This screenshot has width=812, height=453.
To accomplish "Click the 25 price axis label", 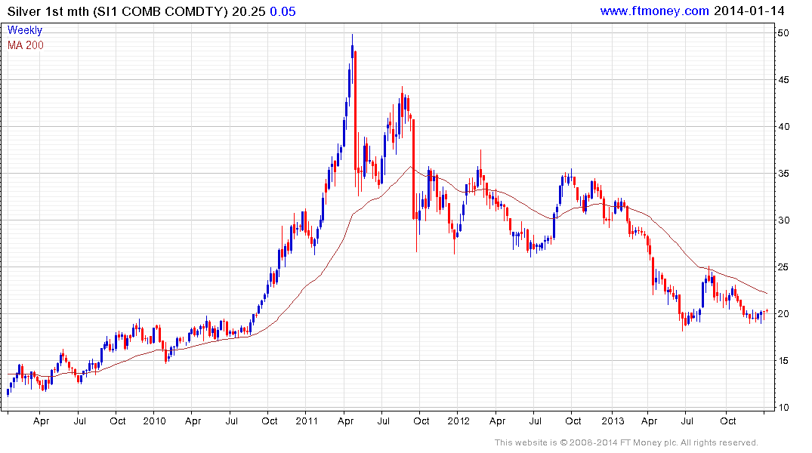I will [783, 267].
